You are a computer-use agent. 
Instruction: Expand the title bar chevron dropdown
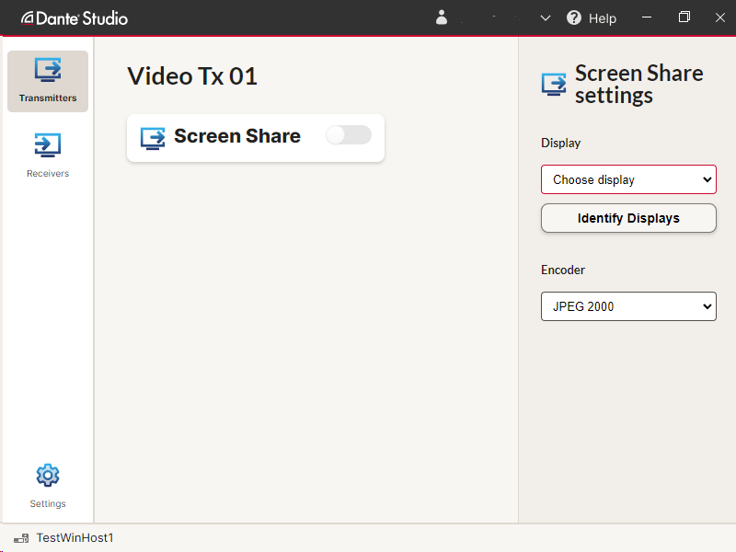[545, 17]
